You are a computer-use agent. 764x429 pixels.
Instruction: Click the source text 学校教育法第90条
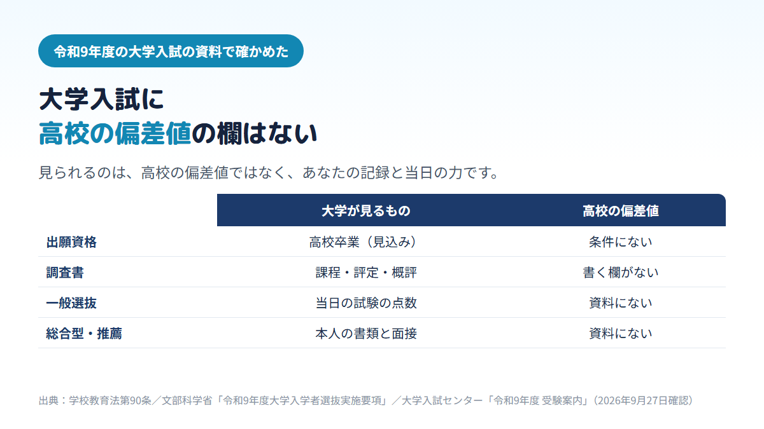(x=110, y=401)
